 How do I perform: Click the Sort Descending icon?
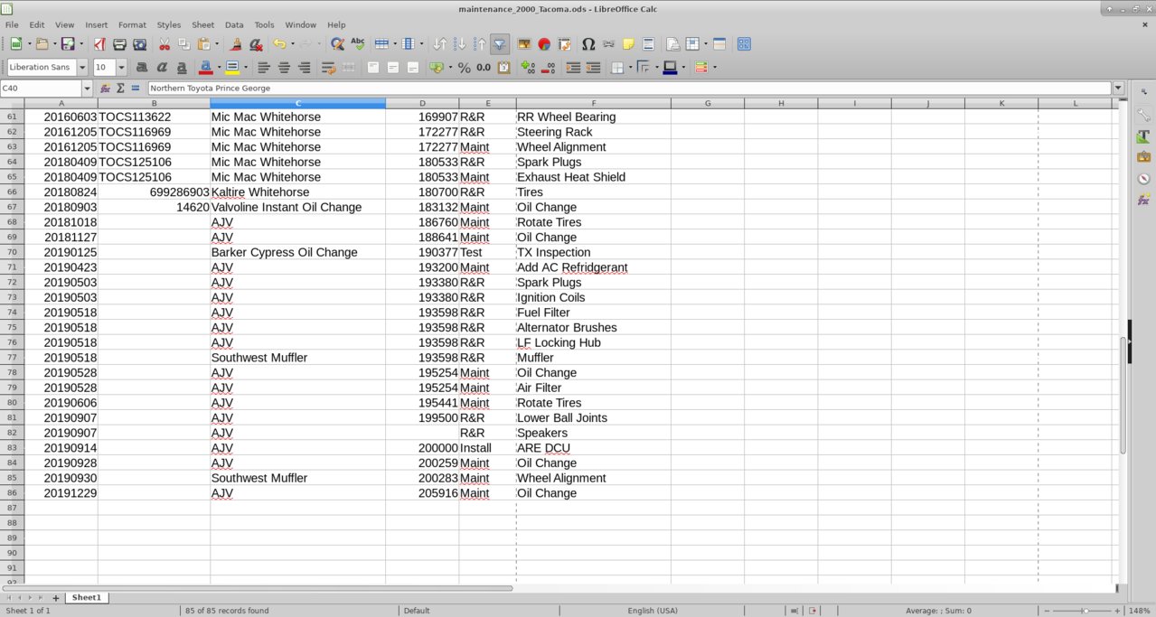coord(479,43)
